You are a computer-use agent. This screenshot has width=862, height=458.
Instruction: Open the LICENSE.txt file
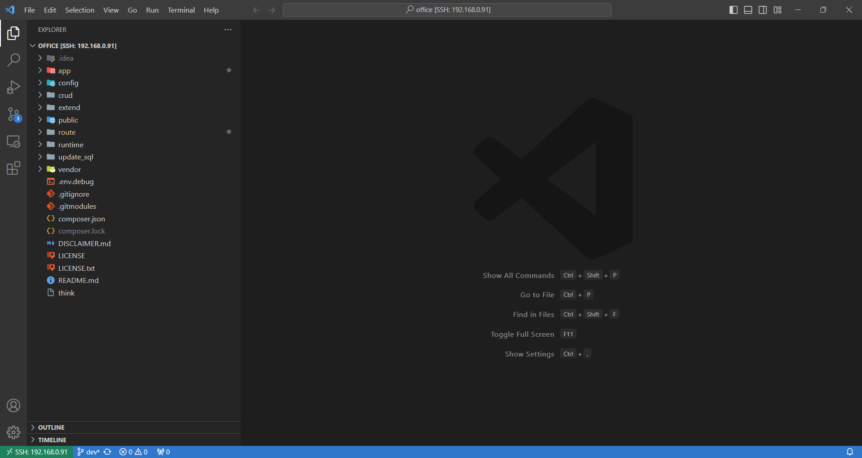coord(134,268)
